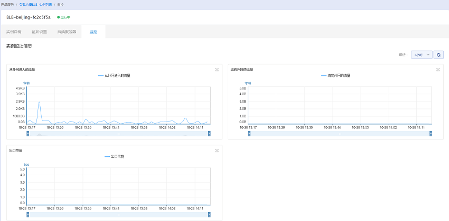Click left zoom handle of 出口带宽 chart
449x221 pixels.
[28, 215]
